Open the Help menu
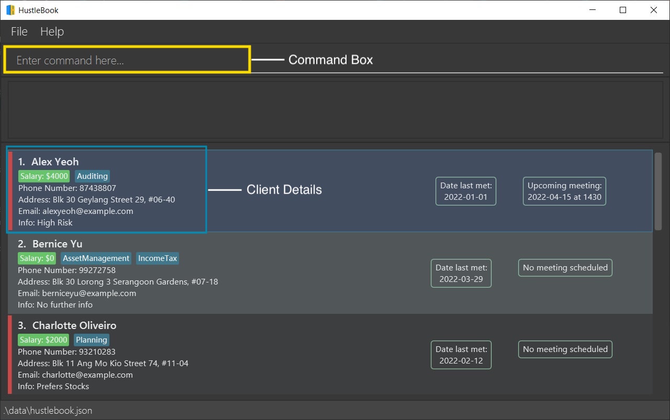This screenshot has width=670, height=420. [x=52, y=31]
